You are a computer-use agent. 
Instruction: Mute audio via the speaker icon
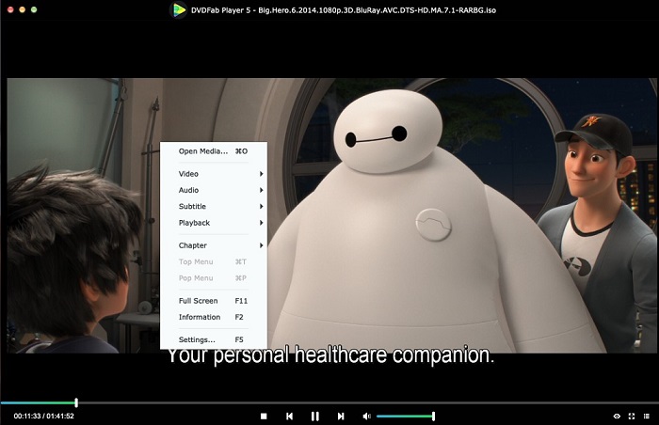tap(366, 417)
